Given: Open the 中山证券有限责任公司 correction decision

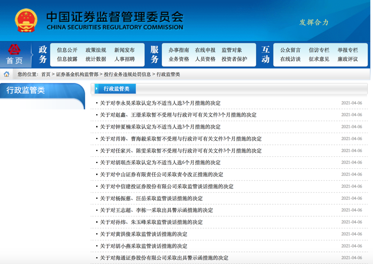Looking at the screenshot, I should point(161,174).
